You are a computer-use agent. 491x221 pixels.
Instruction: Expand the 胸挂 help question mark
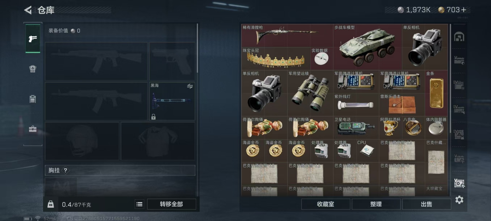coord(66,170)
